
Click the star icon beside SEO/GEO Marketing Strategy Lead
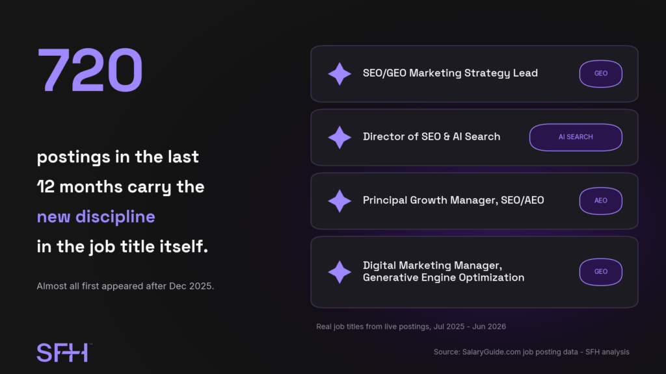coord(340,74)
